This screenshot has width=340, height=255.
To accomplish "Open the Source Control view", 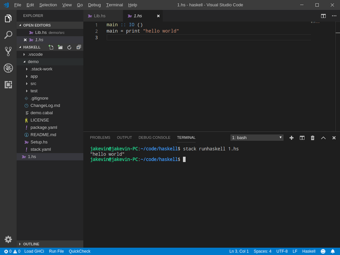I will (x=8, y=51).
